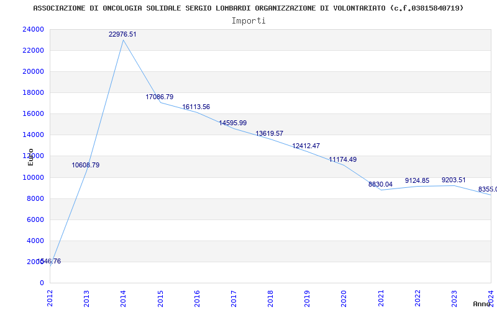The width and height of the screenshot is (497, 310).
Task: Click the 22976.51 peak value label
Action: pos(122,34)
